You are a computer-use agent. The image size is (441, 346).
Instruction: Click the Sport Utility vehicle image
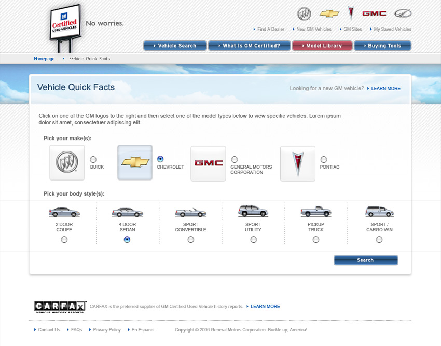(253, 211)
